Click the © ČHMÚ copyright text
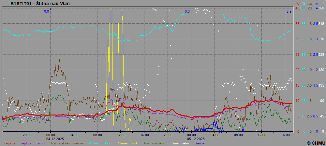Viewport: 326px width, 146px height. [316, 143]
